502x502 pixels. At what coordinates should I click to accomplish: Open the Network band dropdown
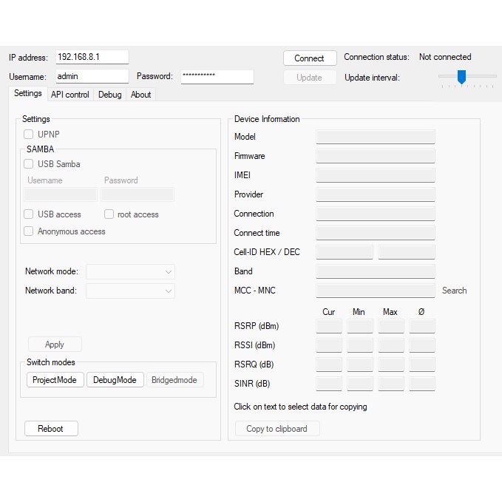point(130,291)
